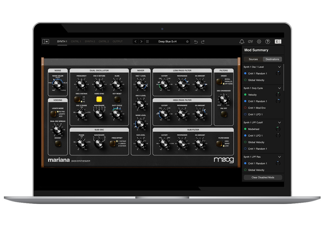
Task: Switch to the OUTPUT tab
Action: click(x=117, y=42)
